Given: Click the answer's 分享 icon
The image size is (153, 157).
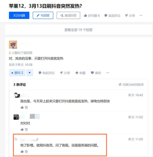Looking at the screenshot, I should 61,73.
